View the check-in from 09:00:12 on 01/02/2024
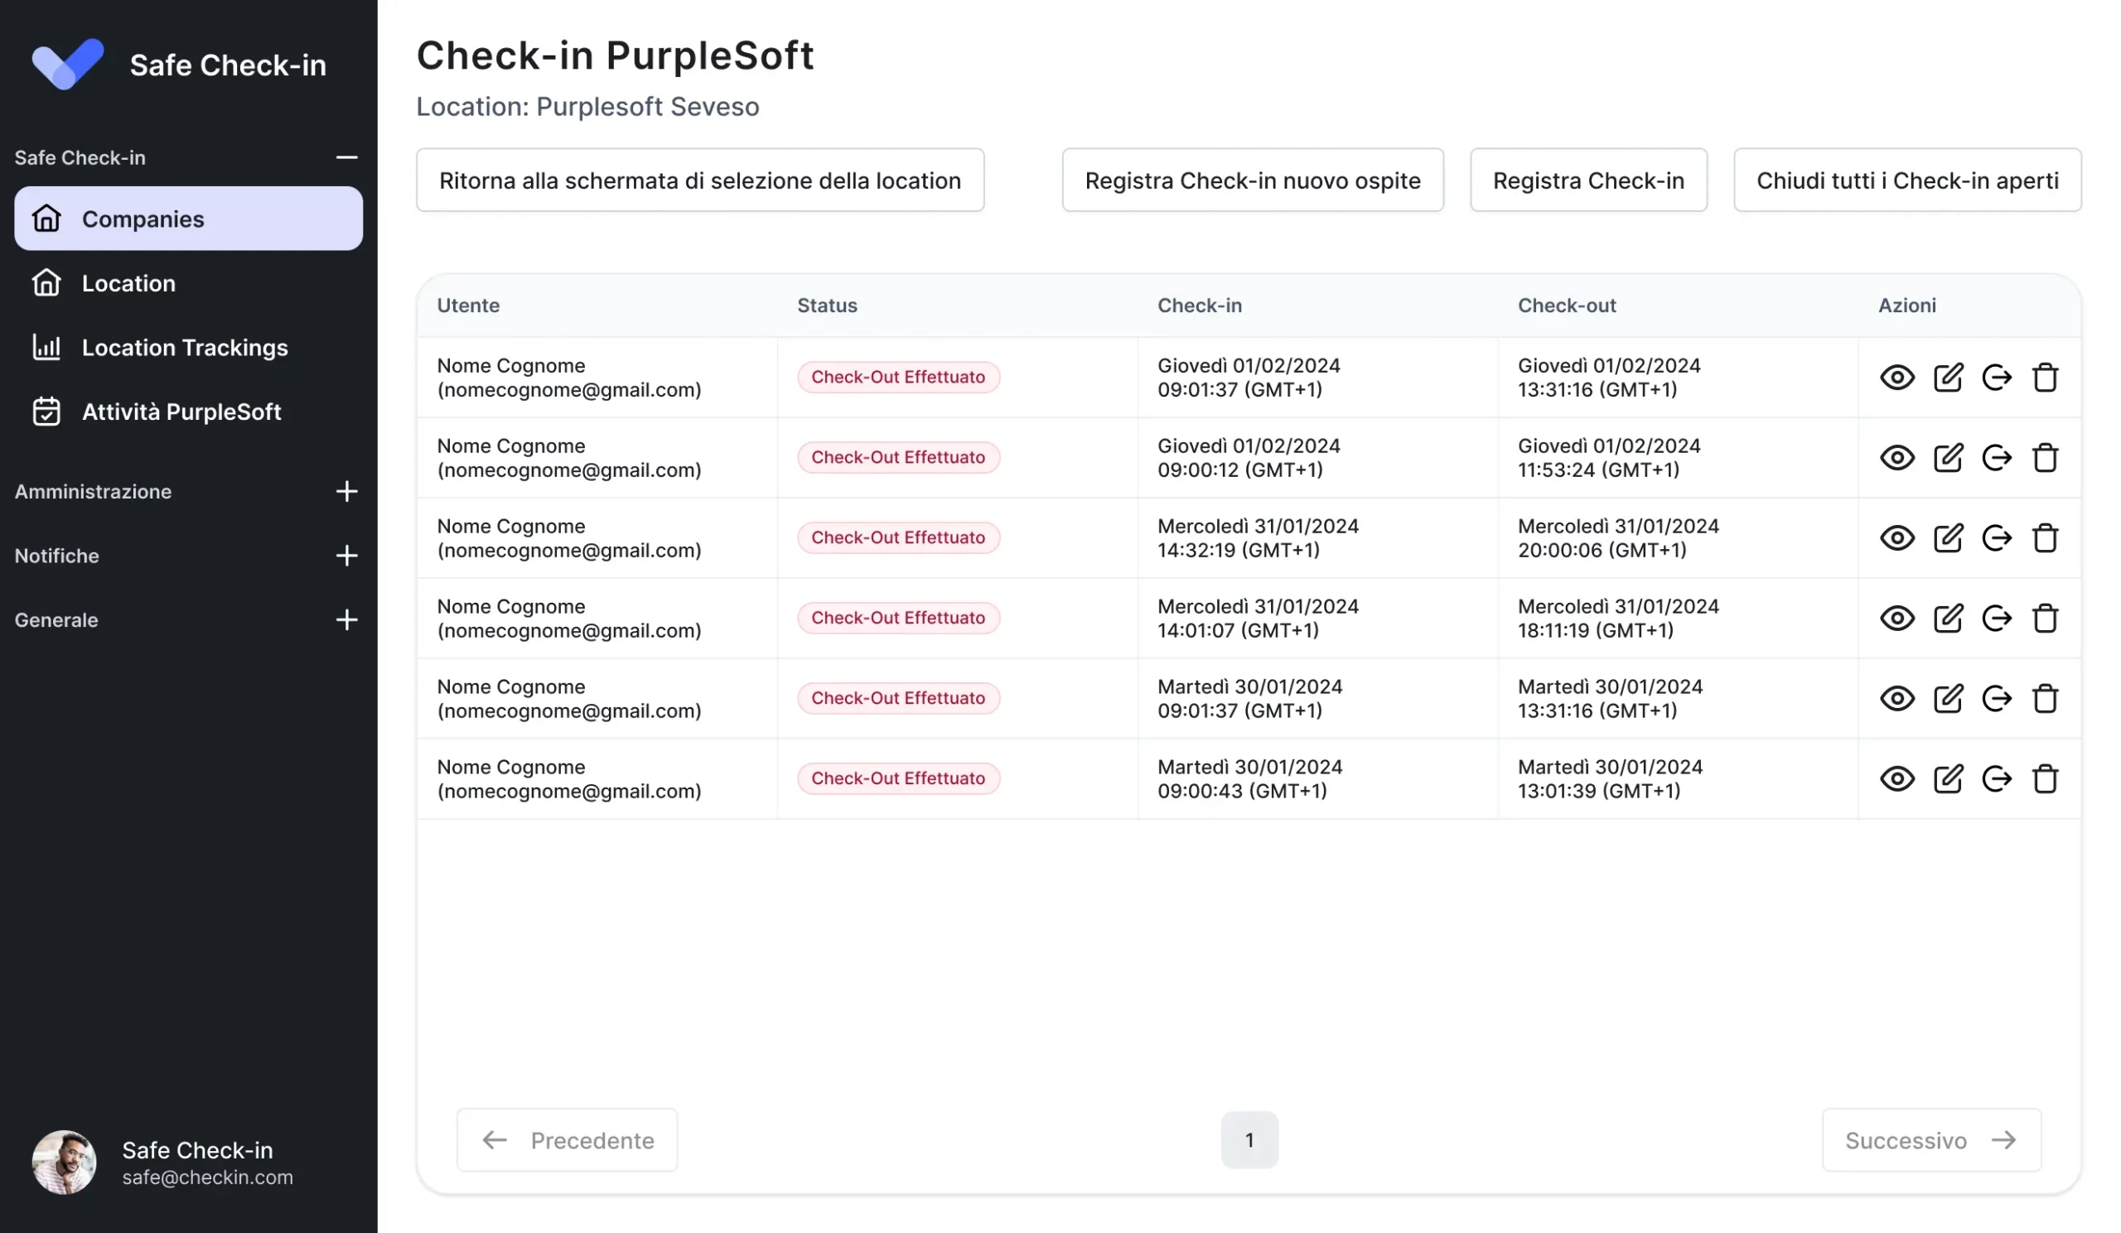The height and width of the screenshot is (1233, 2121). click(1897, 458)
